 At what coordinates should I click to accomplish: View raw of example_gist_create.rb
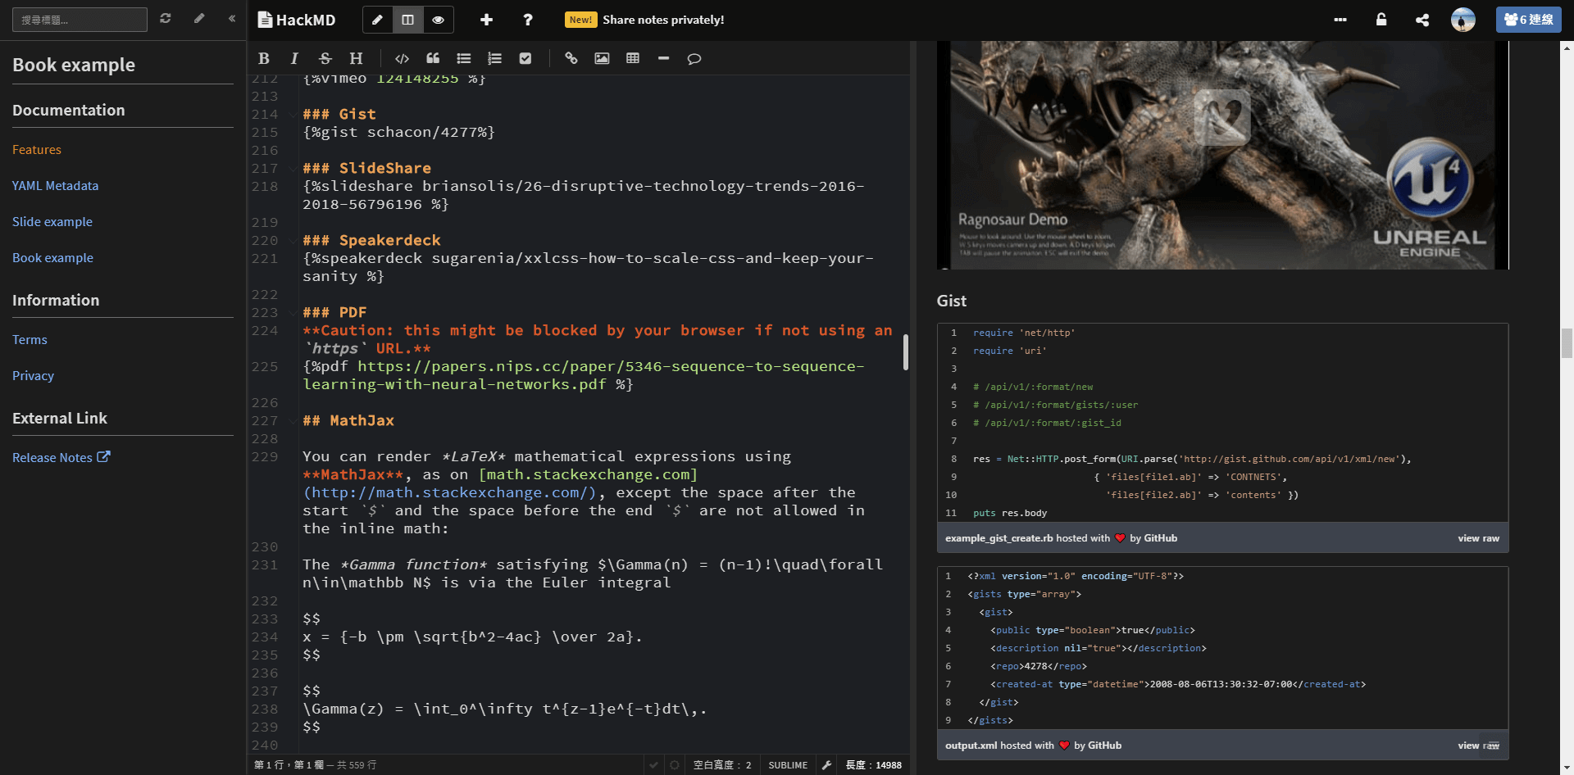[1478, 538]
